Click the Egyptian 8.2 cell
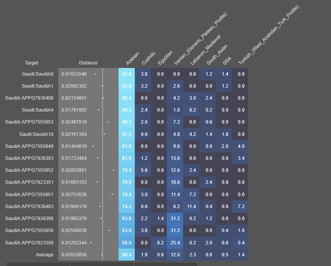This screenshot has width=331, height=266. tap(160, 243)
